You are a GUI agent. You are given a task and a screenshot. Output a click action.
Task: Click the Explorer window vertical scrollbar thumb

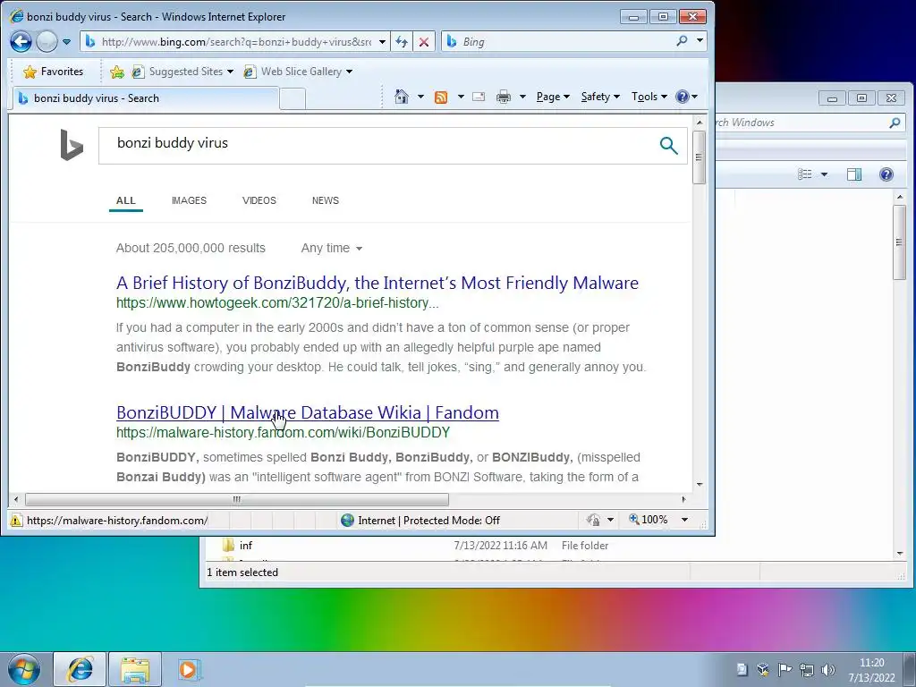coord(900,242)
